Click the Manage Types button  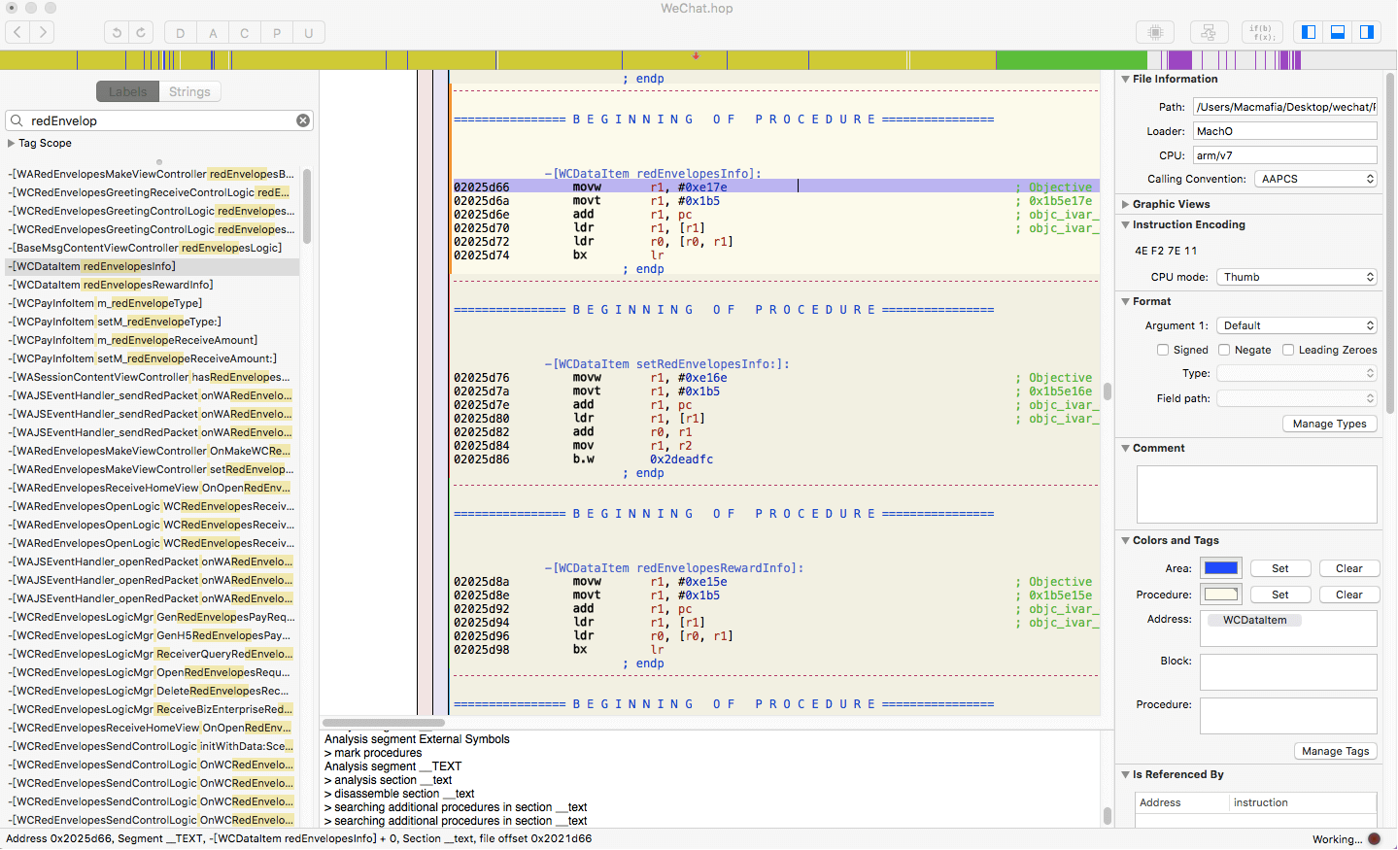pyautogui.click(x=1329, y=424)
